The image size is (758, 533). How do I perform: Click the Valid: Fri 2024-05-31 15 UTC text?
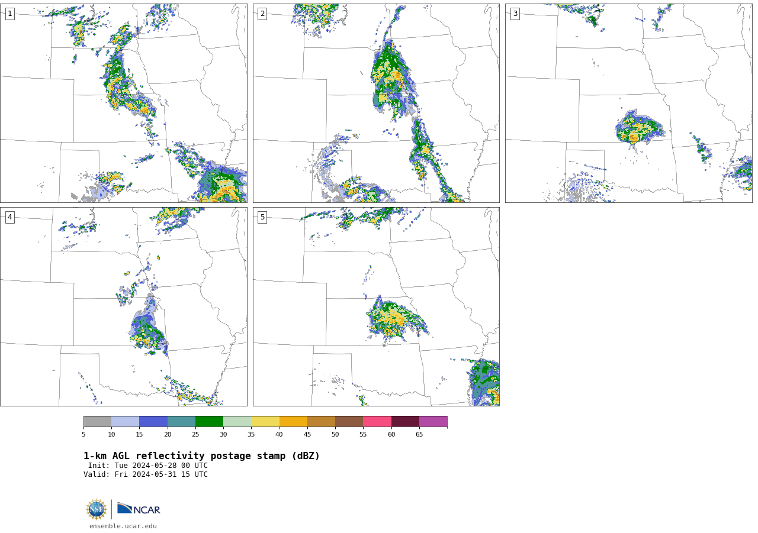(x=146, y=474)
